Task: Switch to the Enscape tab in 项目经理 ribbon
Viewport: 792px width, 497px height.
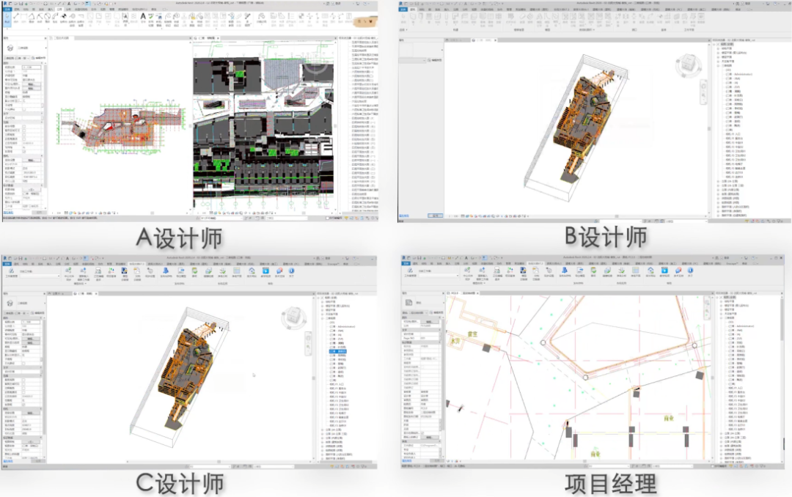Action: (733, 264)
